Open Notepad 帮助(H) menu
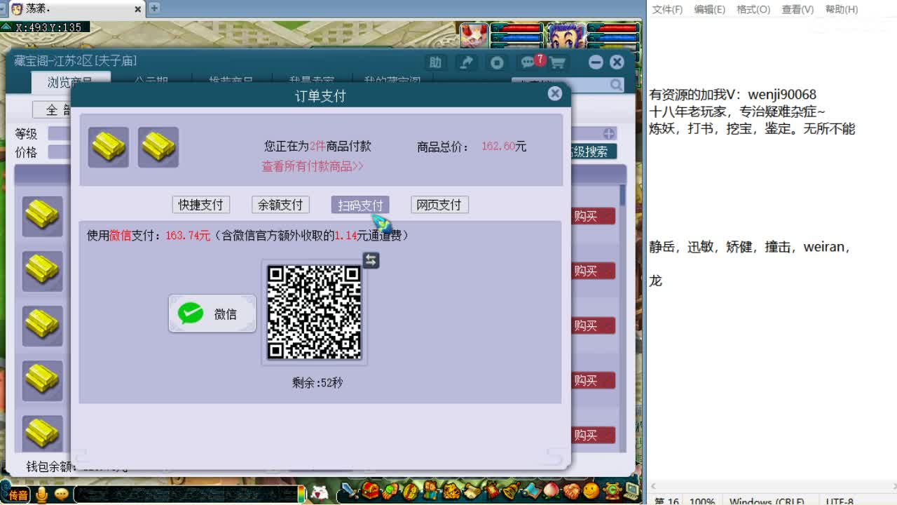This screenshot has width=897, height=505. pos(842,9)
